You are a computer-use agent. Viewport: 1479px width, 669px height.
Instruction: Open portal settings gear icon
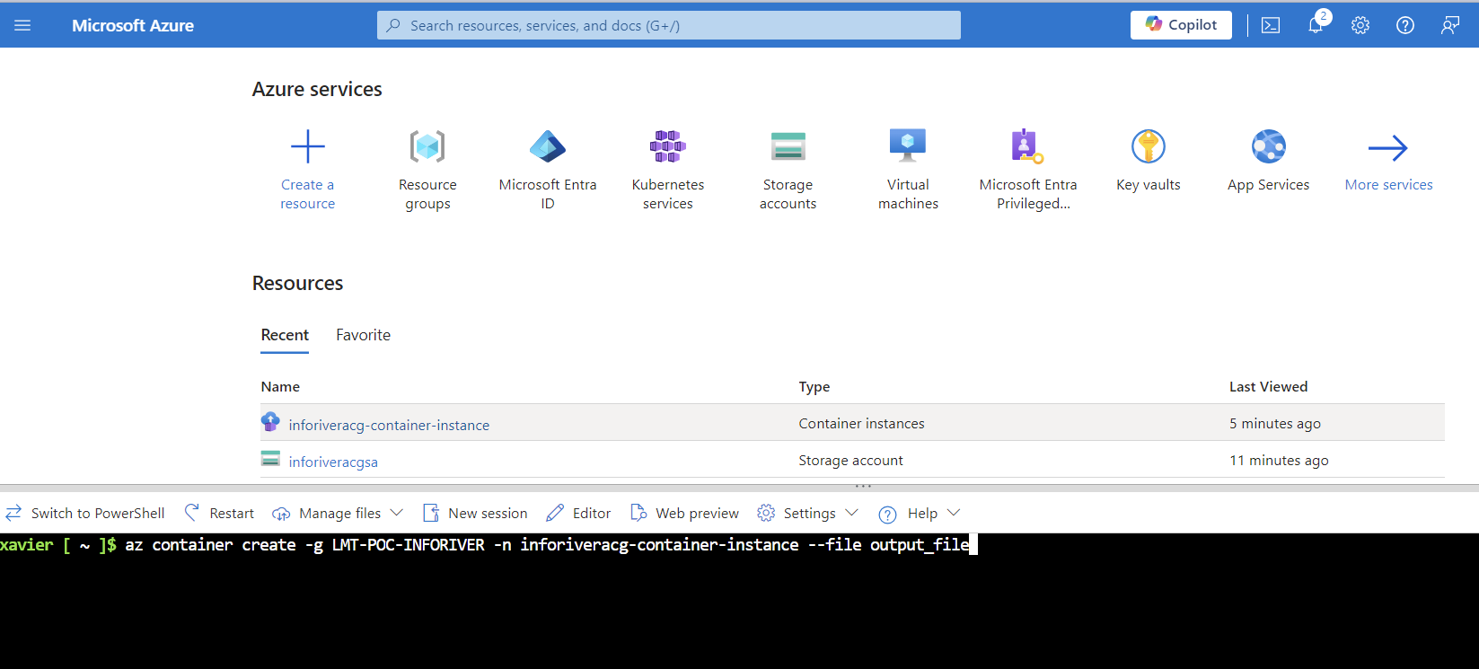[x=1360, y=25]
